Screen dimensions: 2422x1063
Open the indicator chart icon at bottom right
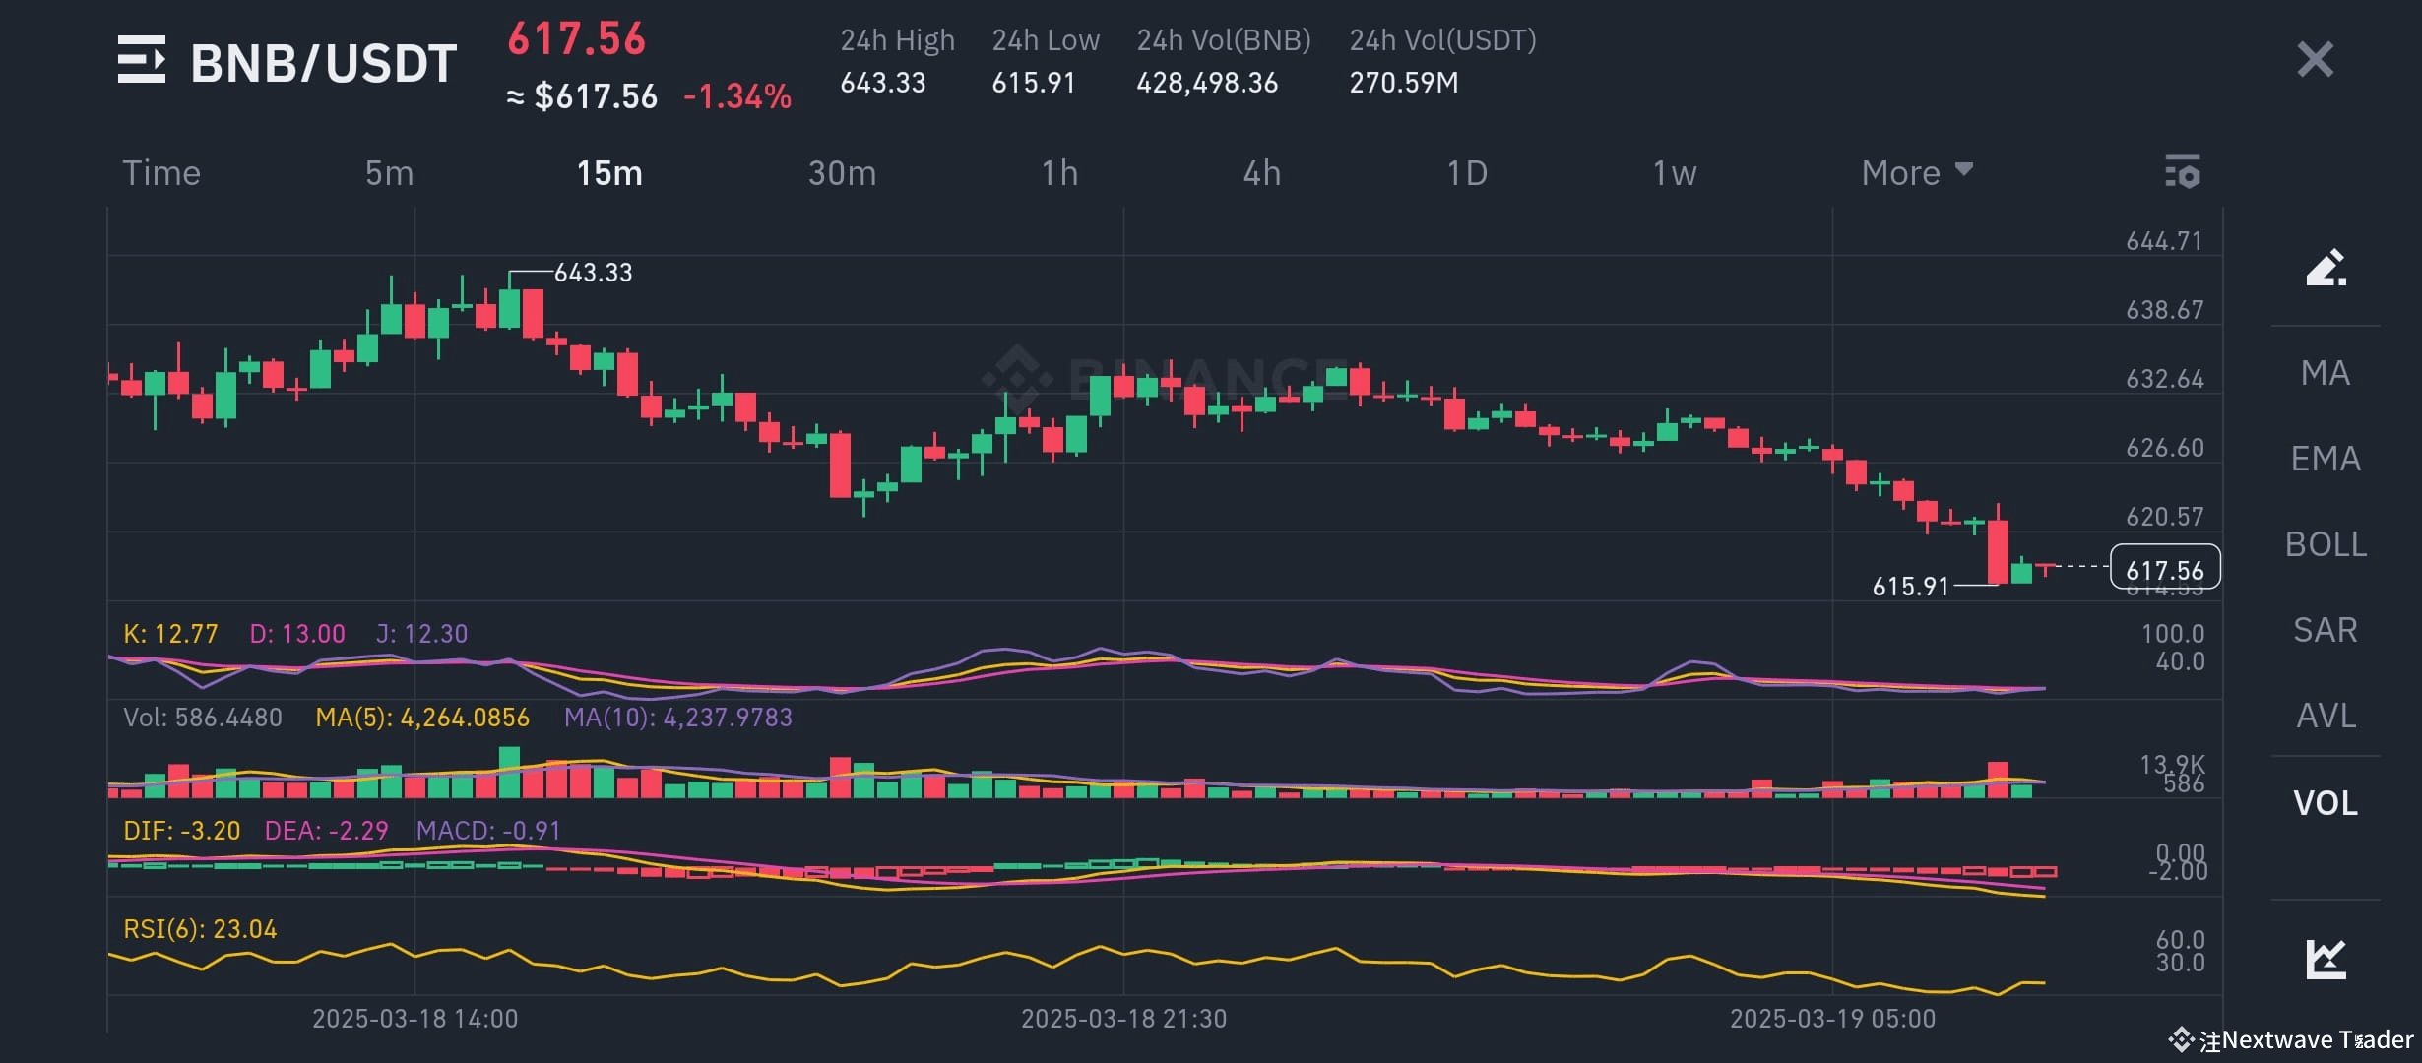(2324, 958)
